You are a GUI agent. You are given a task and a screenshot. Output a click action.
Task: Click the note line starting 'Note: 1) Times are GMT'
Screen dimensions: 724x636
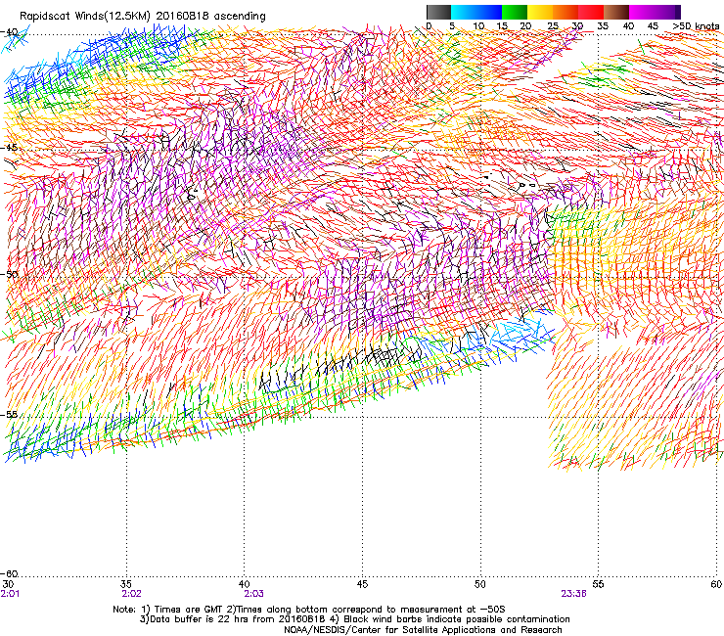pos(309,610)
